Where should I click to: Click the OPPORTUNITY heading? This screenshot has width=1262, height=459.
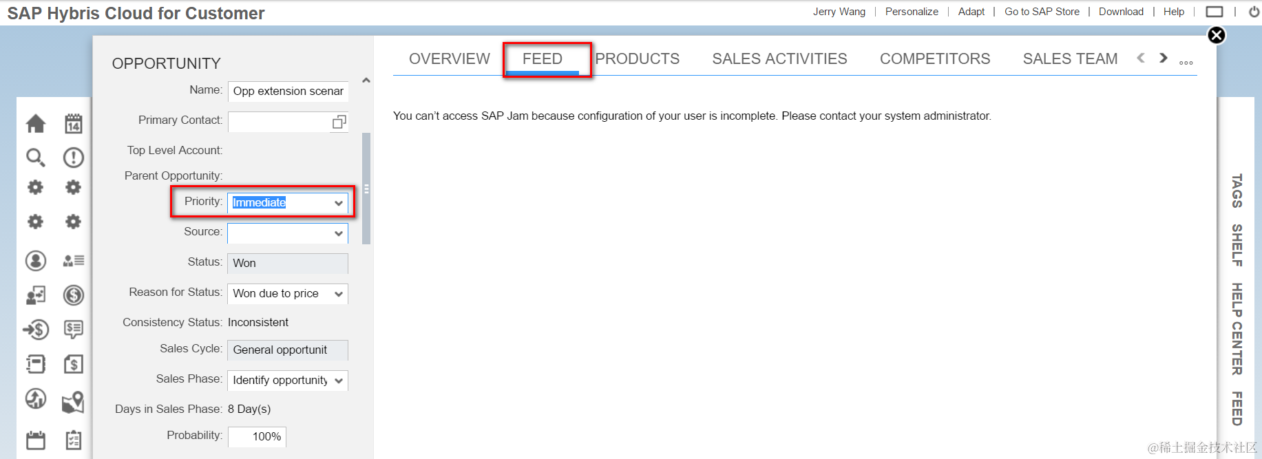(167, 63)
